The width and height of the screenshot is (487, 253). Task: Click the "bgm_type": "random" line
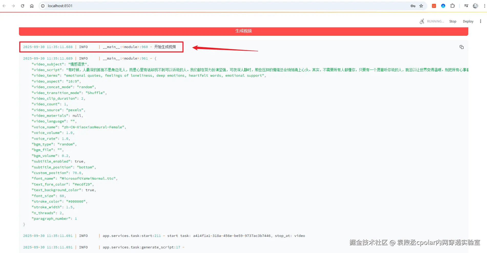coord(54,144)
